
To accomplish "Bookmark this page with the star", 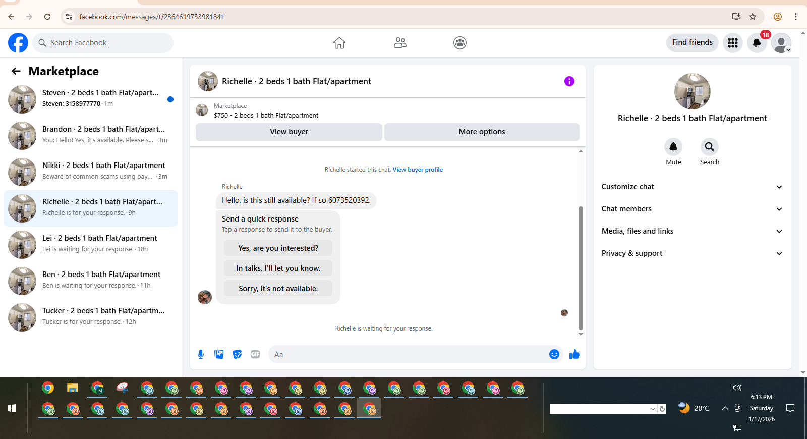I will click(753, 17).
